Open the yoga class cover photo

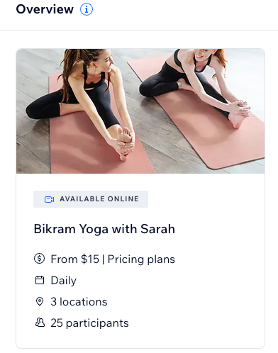pos(140,111)
